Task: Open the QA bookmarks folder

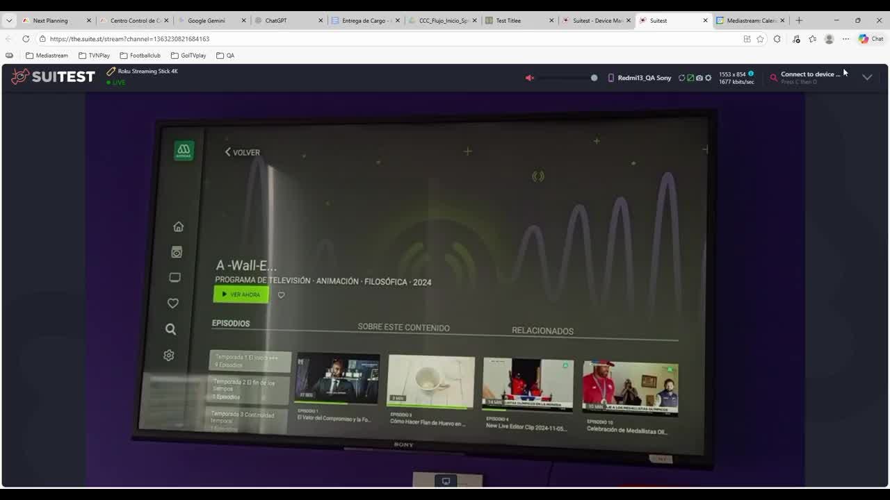Action: (225, 56)
